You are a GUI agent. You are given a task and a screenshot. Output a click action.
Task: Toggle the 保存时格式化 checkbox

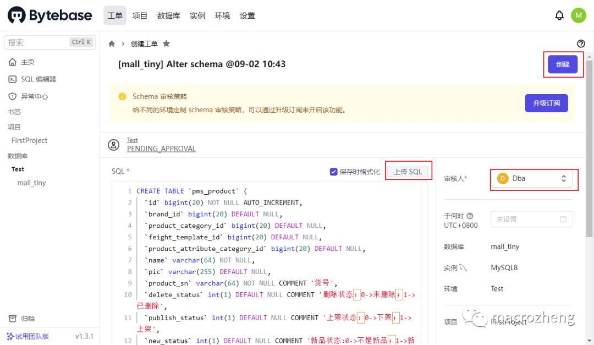click(334, 171)
